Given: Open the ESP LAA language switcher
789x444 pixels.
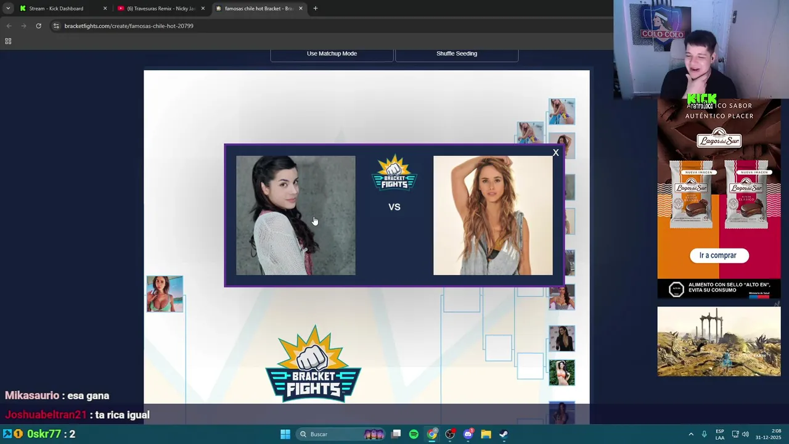Looking at the screenshot, I should [x=720, y=434].
